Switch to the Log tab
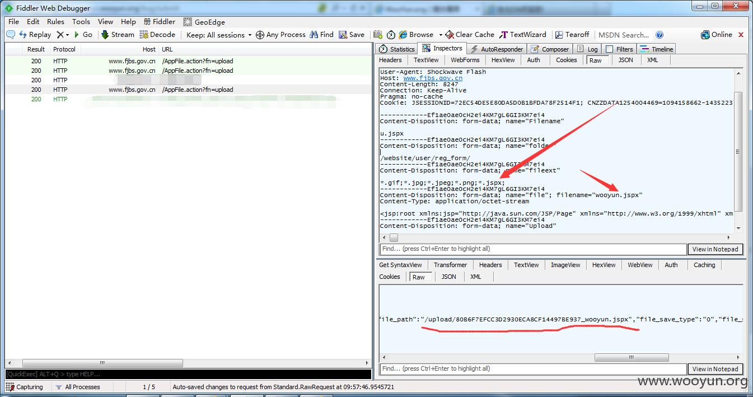 pyautogui.click(x=587, y=49)
